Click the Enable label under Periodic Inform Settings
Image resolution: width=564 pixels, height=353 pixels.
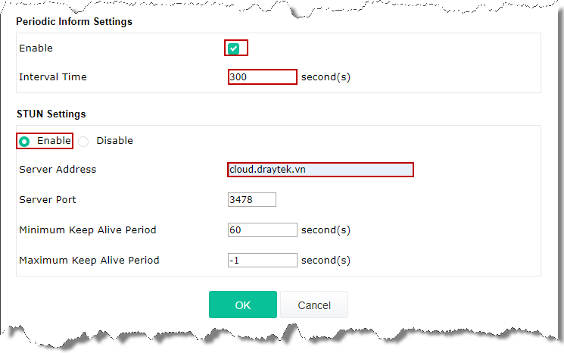(x=36, y=48)
